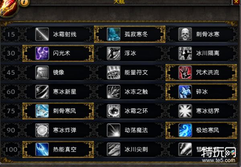The image size is (241, 167).
Task: Click the 镜像 face icon
Action: [x=42, y=73]
